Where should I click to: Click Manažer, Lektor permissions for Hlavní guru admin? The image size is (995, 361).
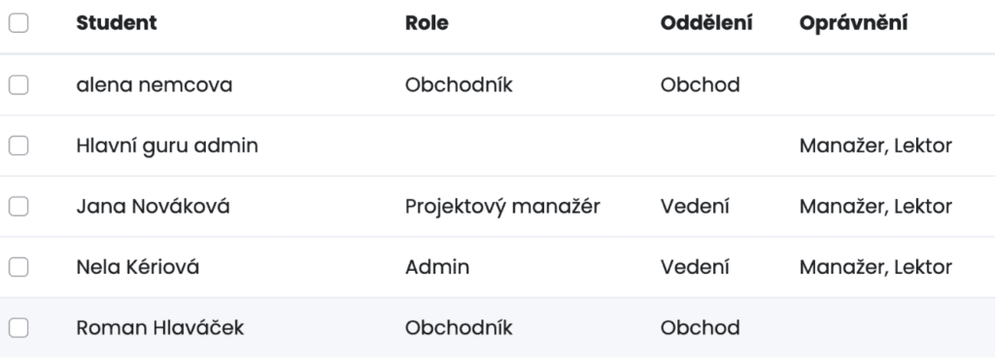point(875,147)
